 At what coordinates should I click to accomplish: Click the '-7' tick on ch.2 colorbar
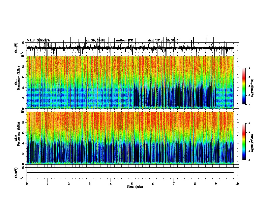[x=248, y=160]
